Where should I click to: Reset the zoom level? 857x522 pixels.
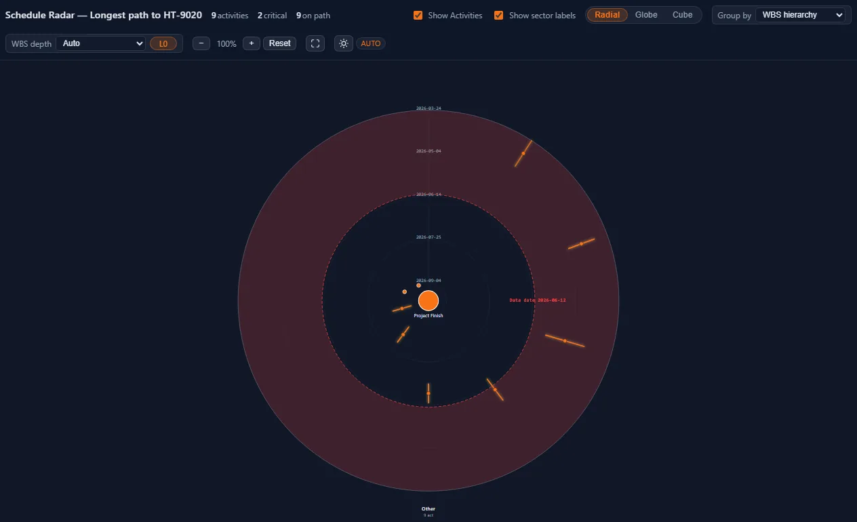click(280, 43)
